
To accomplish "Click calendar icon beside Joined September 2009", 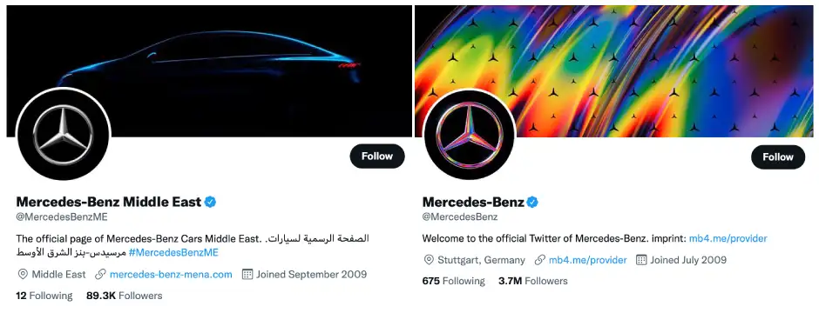I will click(x=247, y=275).
